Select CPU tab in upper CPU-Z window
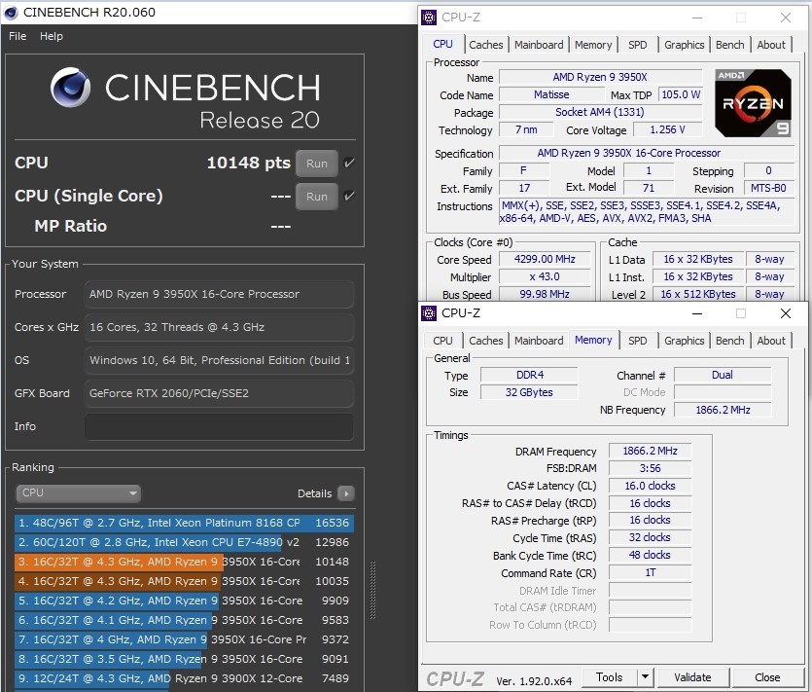812x692 pixels. pos(442,44)
